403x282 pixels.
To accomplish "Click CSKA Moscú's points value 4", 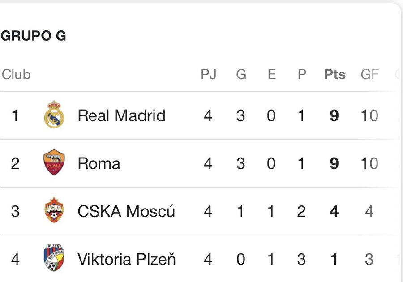I will click(334, 211).
